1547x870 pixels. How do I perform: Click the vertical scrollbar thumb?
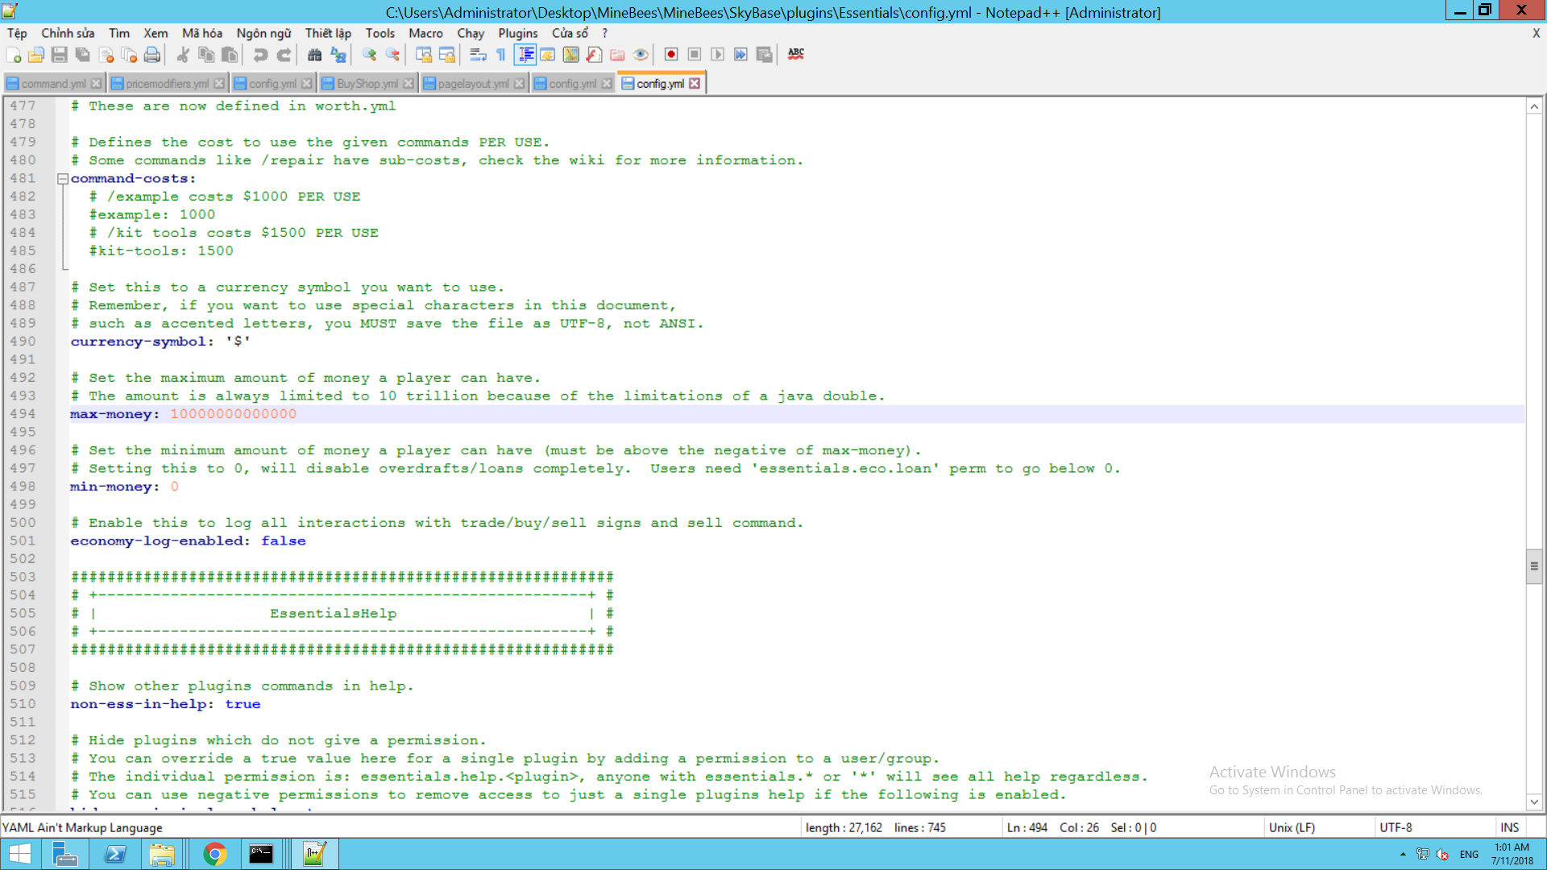click(x=1534, y=565)
